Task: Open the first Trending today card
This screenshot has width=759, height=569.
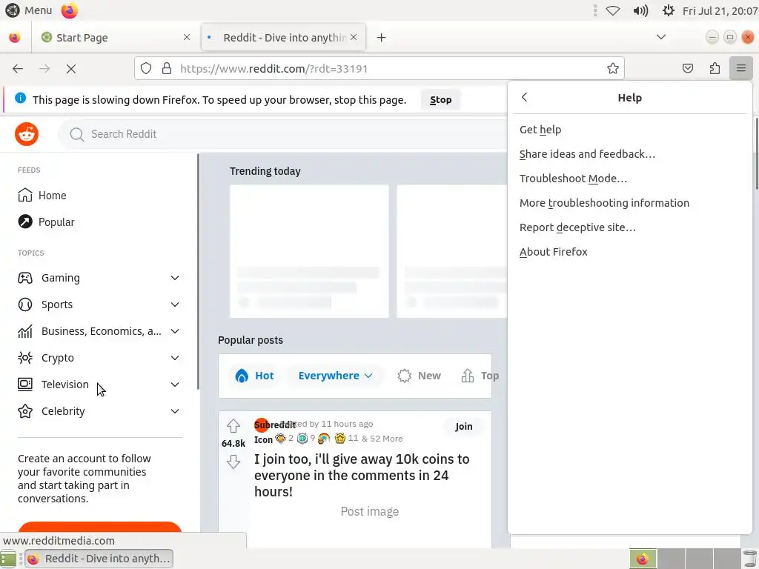Action: (309, 251)
